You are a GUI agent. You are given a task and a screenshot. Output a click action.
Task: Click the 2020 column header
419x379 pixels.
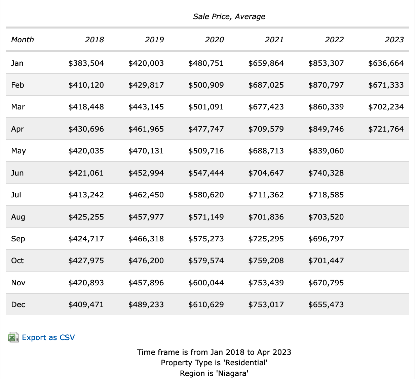tap(214, 40)
